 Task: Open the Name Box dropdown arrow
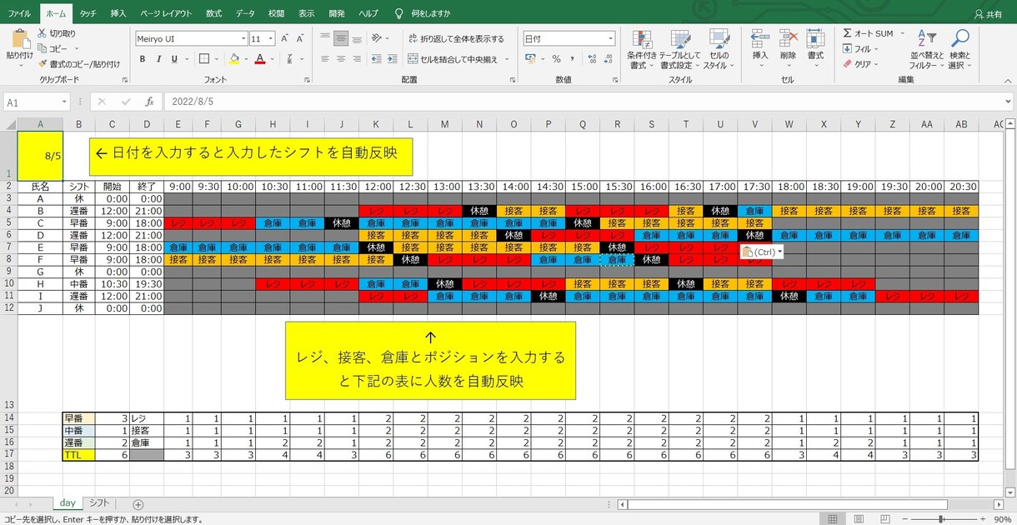coord(64,102)
